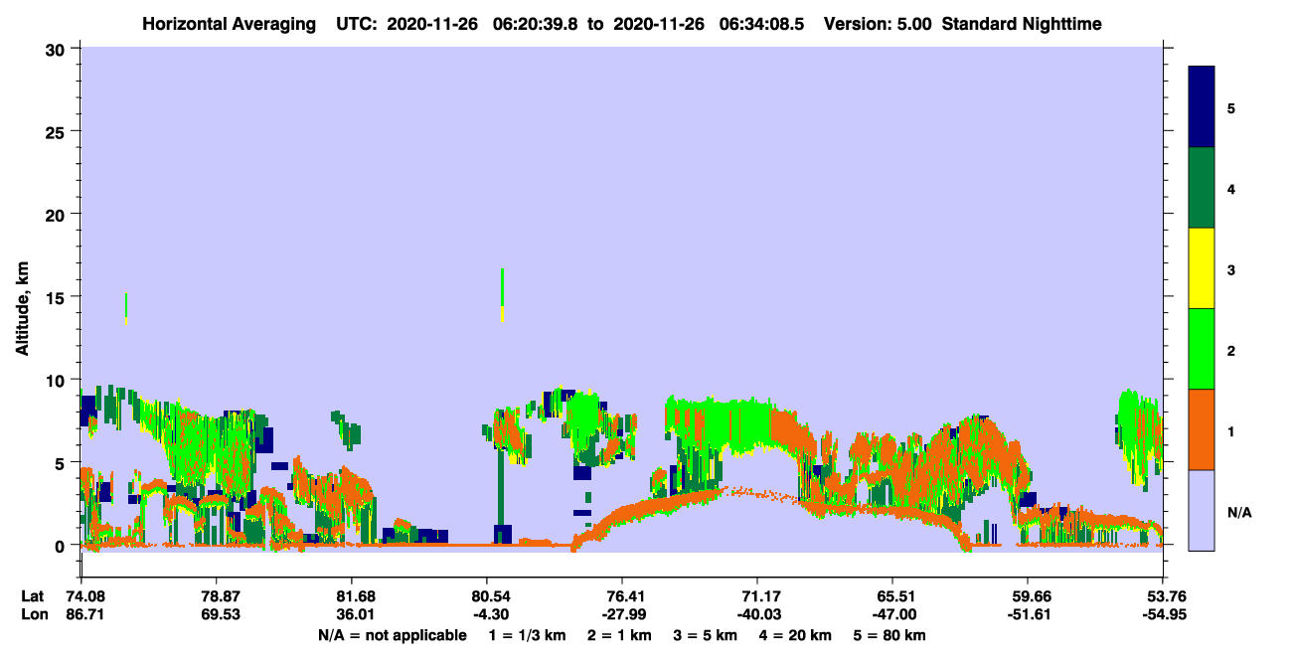The image size is (1292, 663).
Task: Click the y-axis tick label 20
Action: (x=57, y=214)
